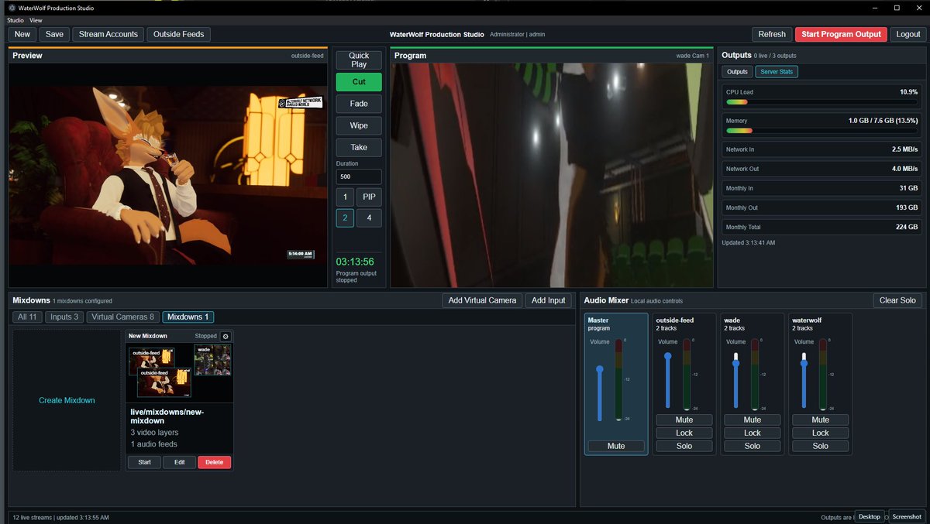Open Stream Accounts

[x=108, y=34]
